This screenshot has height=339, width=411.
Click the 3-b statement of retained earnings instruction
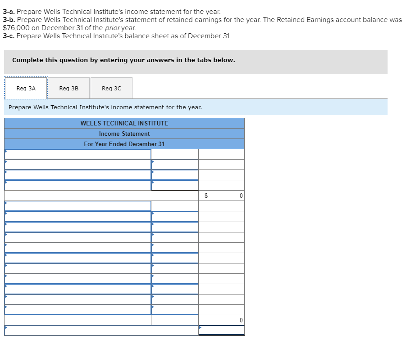point(202,24)
